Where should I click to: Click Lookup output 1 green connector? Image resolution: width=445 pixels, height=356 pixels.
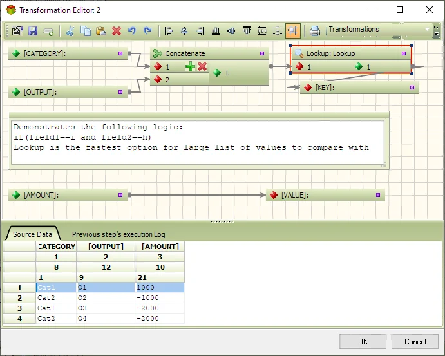click(x=359, y=67)
